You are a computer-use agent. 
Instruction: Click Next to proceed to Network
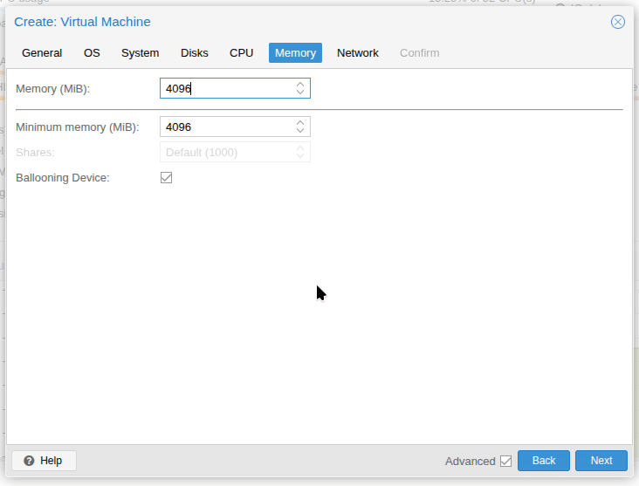click(601, 461)
